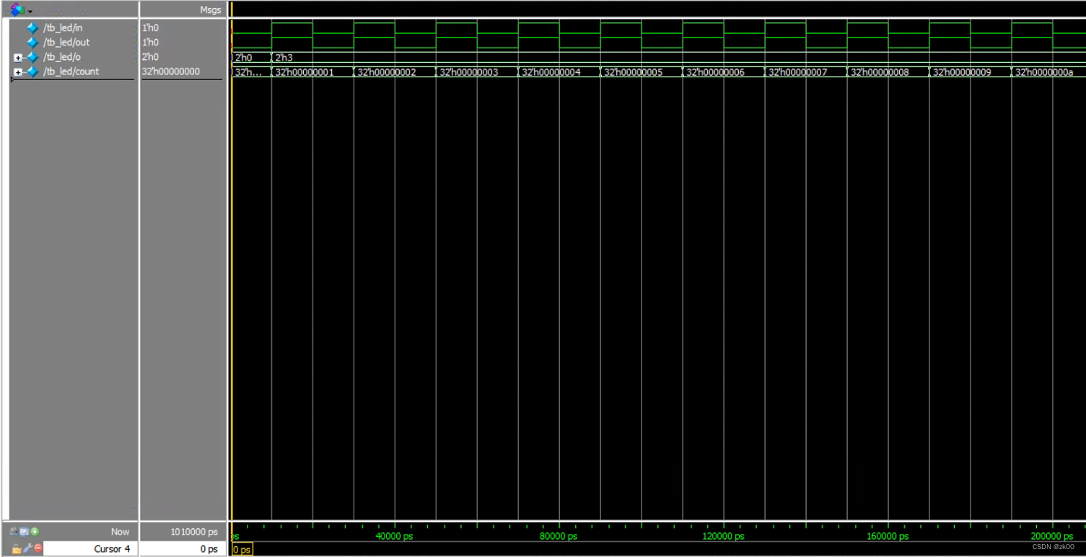
Task: Click the yellow 0 ps cursor marker
Action: tap(242, 550)
